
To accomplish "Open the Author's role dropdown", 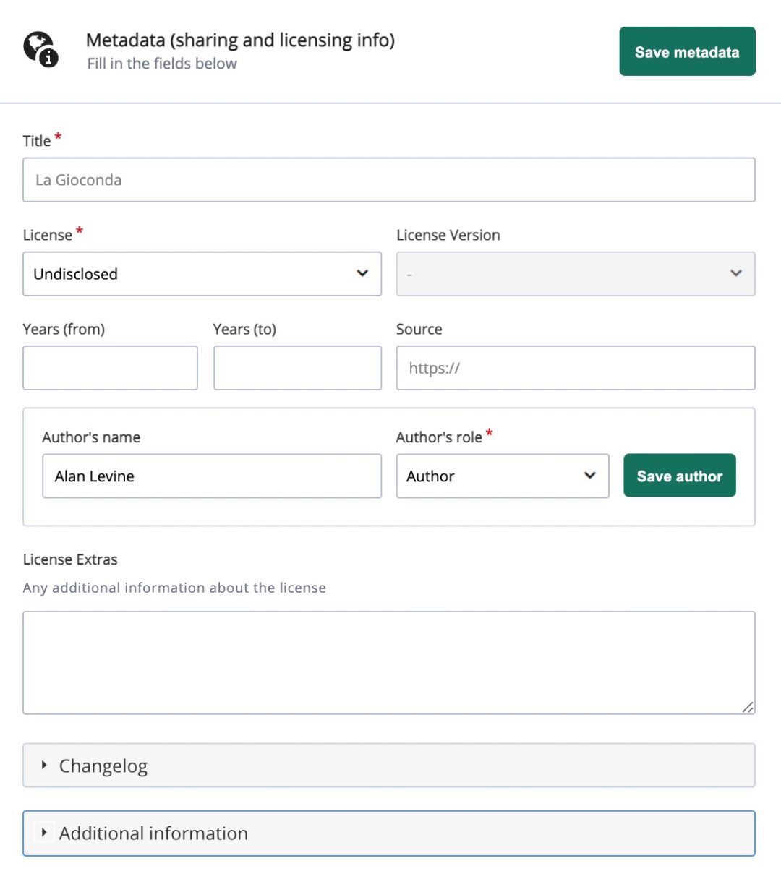I will pyautogui.click(x=502, y=476).
